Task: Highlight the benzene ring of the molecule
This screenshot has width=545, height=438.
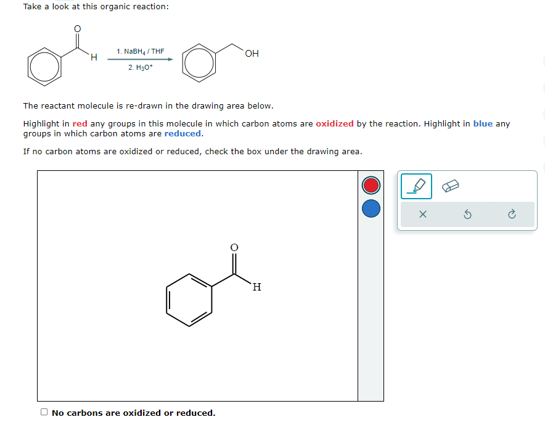Action: click(x=189, y=302)
